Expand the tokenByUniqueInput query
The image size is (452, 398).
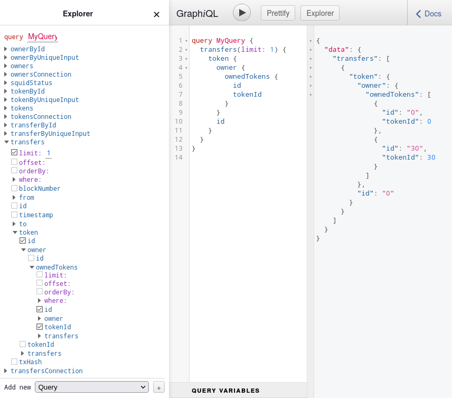[5, 99]
